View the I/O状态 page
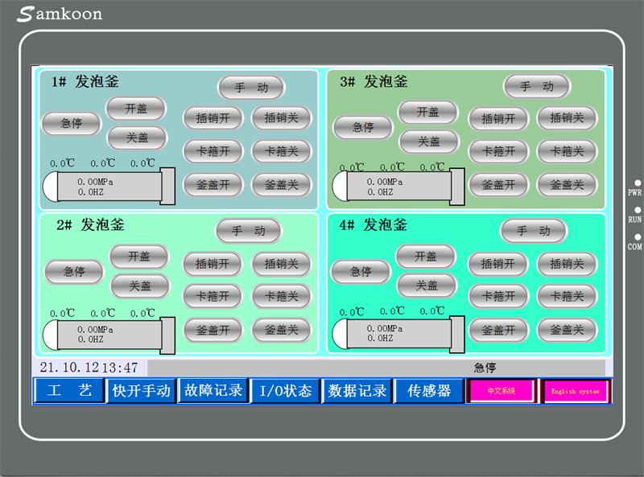Viewport: 644px width, 477px height. coord(285,391)
